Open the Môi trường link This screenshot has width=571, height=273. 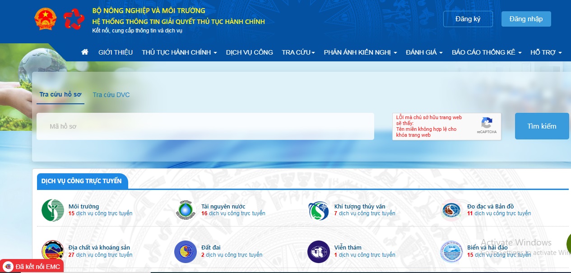coord(84,207)
